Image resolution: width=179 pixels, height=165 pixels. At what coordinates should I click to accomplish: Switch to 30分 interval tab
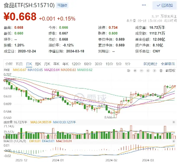coord(98,64)
